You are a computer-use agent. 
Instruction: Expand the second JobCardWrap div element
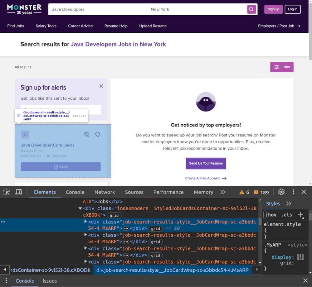click(85, 235)
